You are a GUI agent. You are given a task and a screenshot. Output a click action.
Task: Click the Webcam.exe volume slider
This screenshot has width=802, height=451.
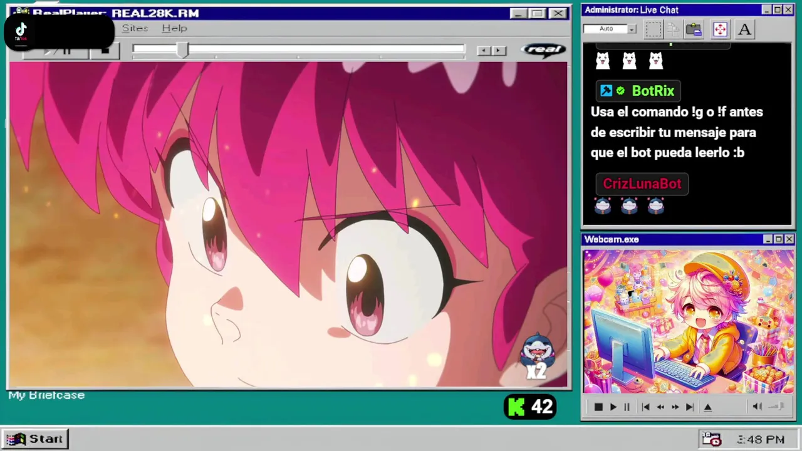(x=777, y=407)
